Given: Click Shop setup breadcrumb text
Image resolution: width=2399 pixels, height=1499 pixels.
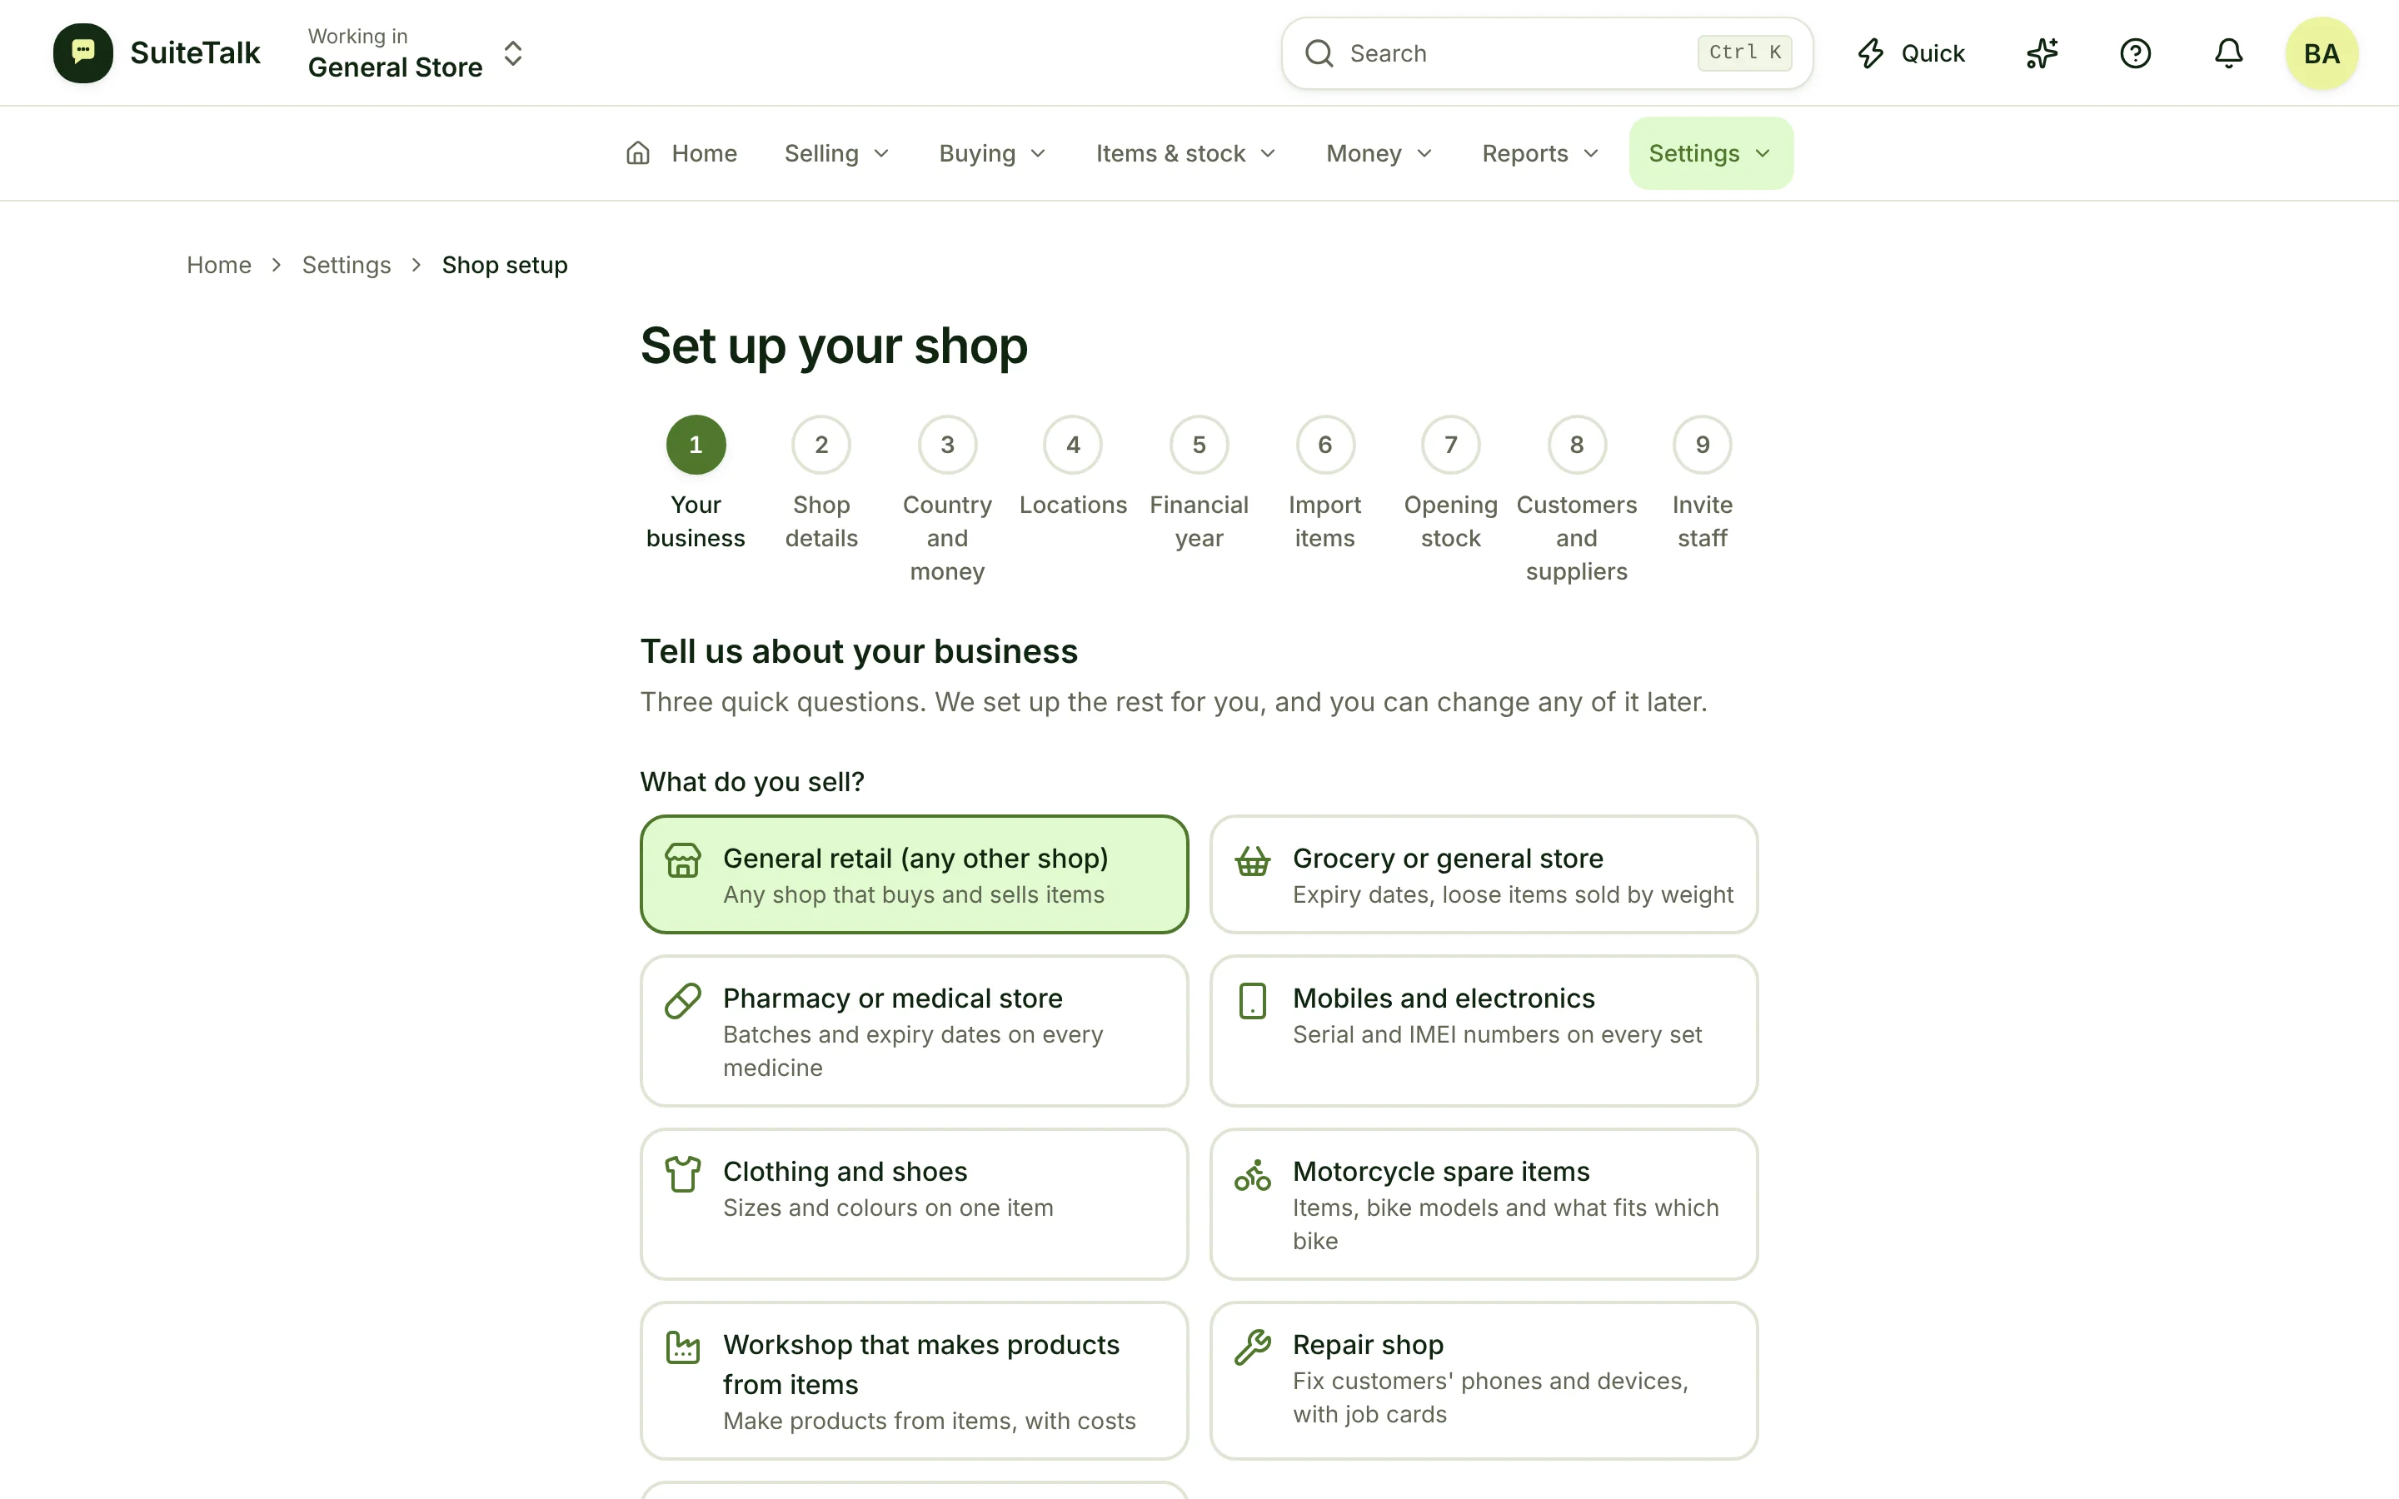Looking at the screenshot, I should tap(505, 265).
